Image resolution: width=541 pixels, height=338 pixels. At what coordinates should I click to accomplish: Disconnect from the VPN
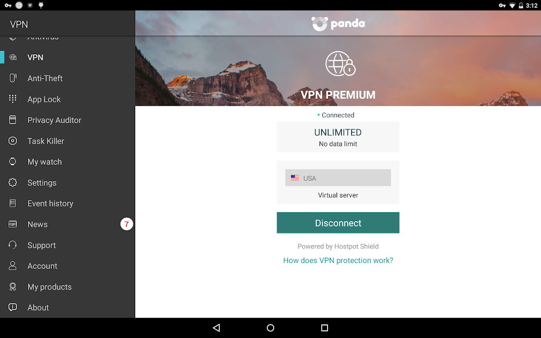click(x=338, y=223)
